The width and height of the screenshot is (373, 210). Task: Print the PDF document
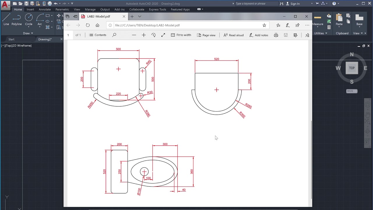pyautogui.click(x=276, y=35)
